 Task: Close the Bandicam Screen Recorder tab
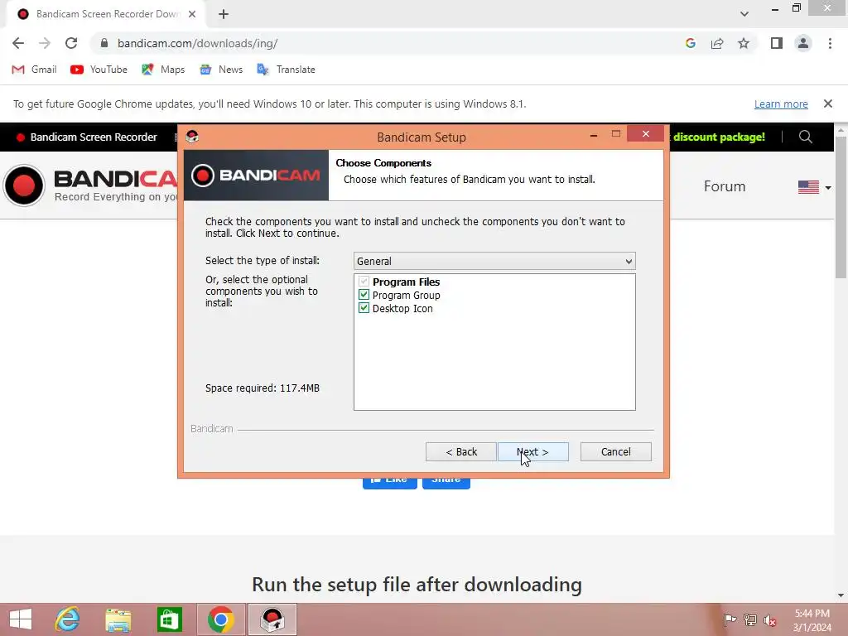(x=192, y=14)
